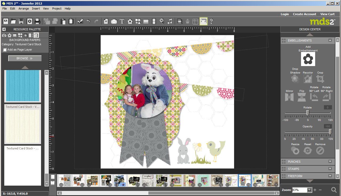Click the Create Account link

(305, 14)
